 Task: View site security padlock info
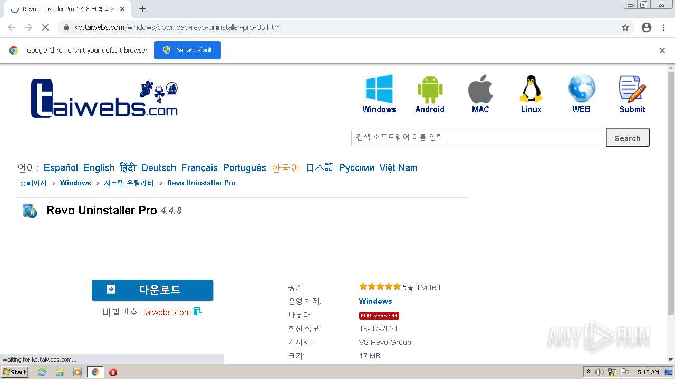[66, 27]
